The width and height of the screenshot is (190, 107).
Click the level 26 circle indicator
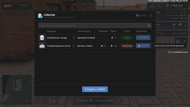click(152, 6)
